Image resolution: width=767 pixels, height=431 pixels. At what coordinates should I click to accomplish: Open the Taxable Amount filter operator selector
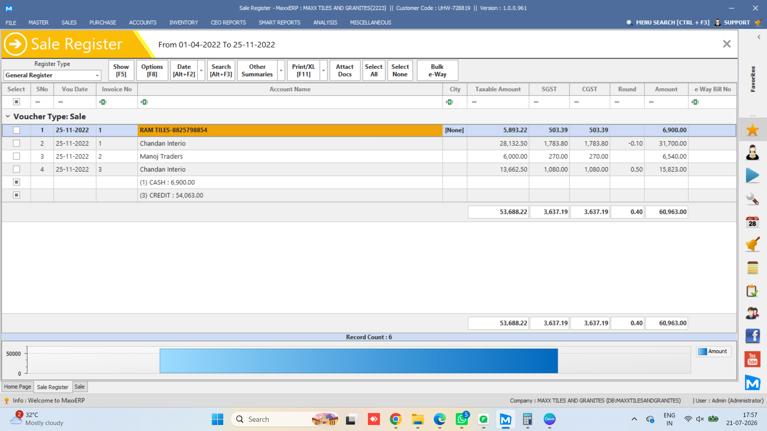474,102
